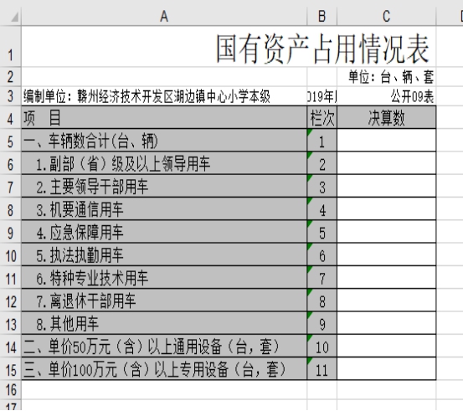Click 决算数 cell for 执法执勤用车 row
This screenshot has width=463, height=411.
tap(387, 254)
